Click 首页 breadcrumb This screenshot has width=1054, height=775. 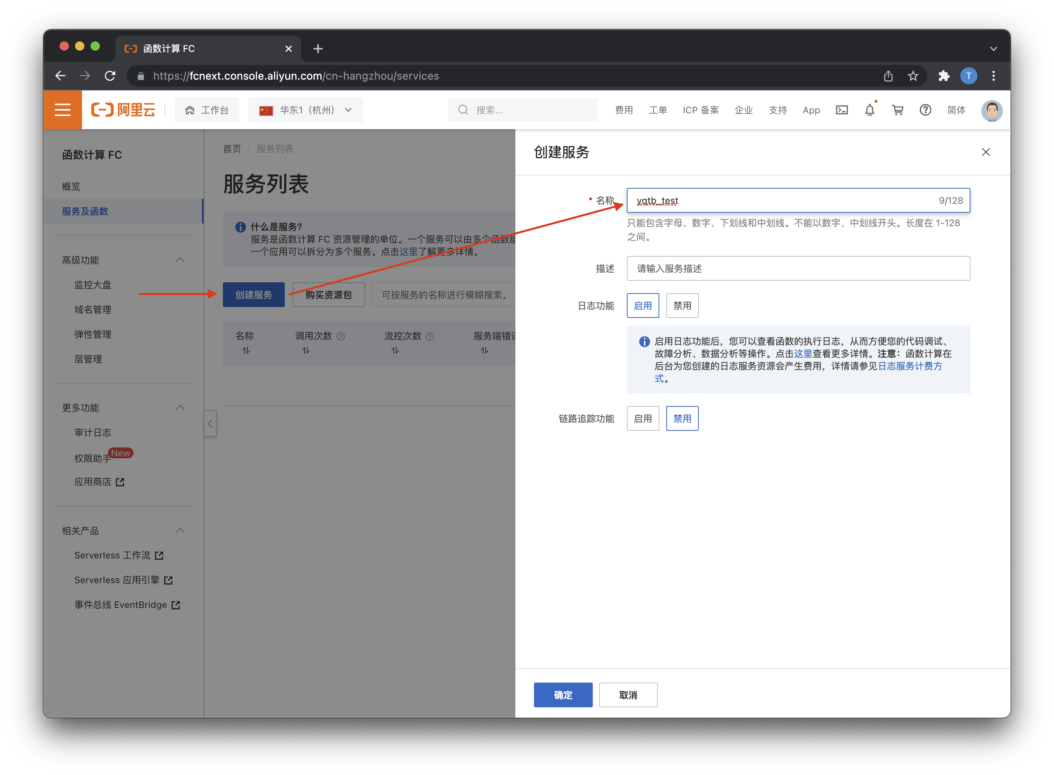click(232, 149)
